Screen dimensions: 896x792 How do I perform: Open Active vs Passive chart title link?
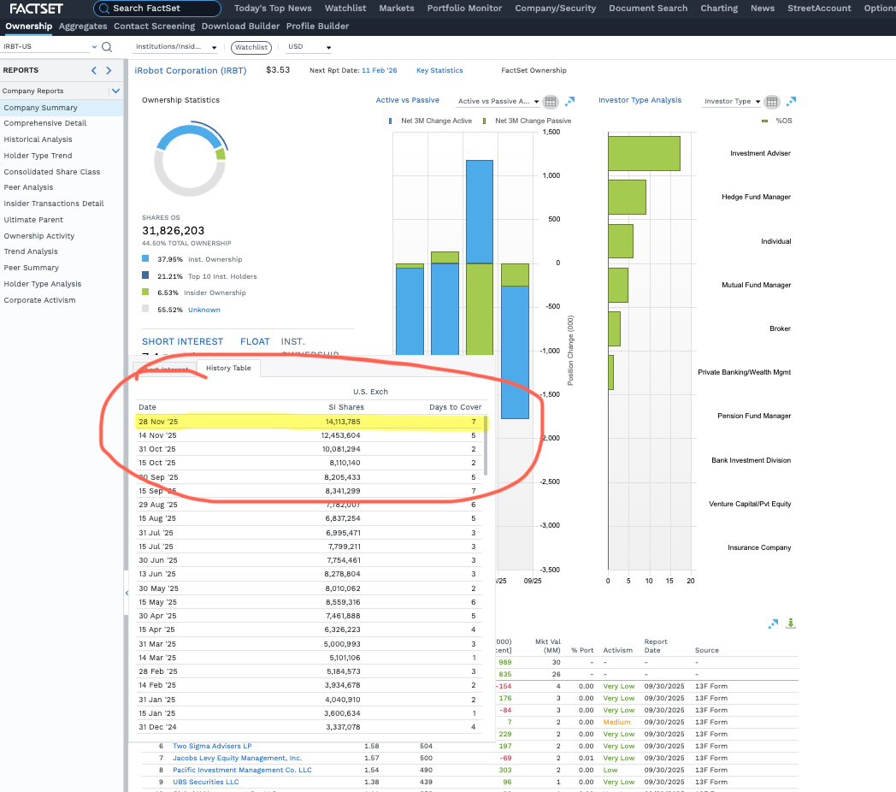(408, 100)
